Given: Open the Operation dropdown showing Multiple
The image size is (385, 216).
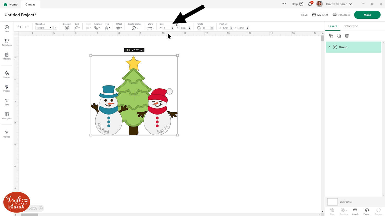Looking at the screenshot, I should click(x=44, y=28).
